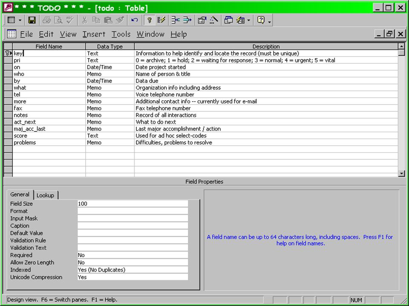Viewport: 409px width, 306px height.
Task: Undo the last action with toolbar arrow
Action: click(x=135, y=20)
